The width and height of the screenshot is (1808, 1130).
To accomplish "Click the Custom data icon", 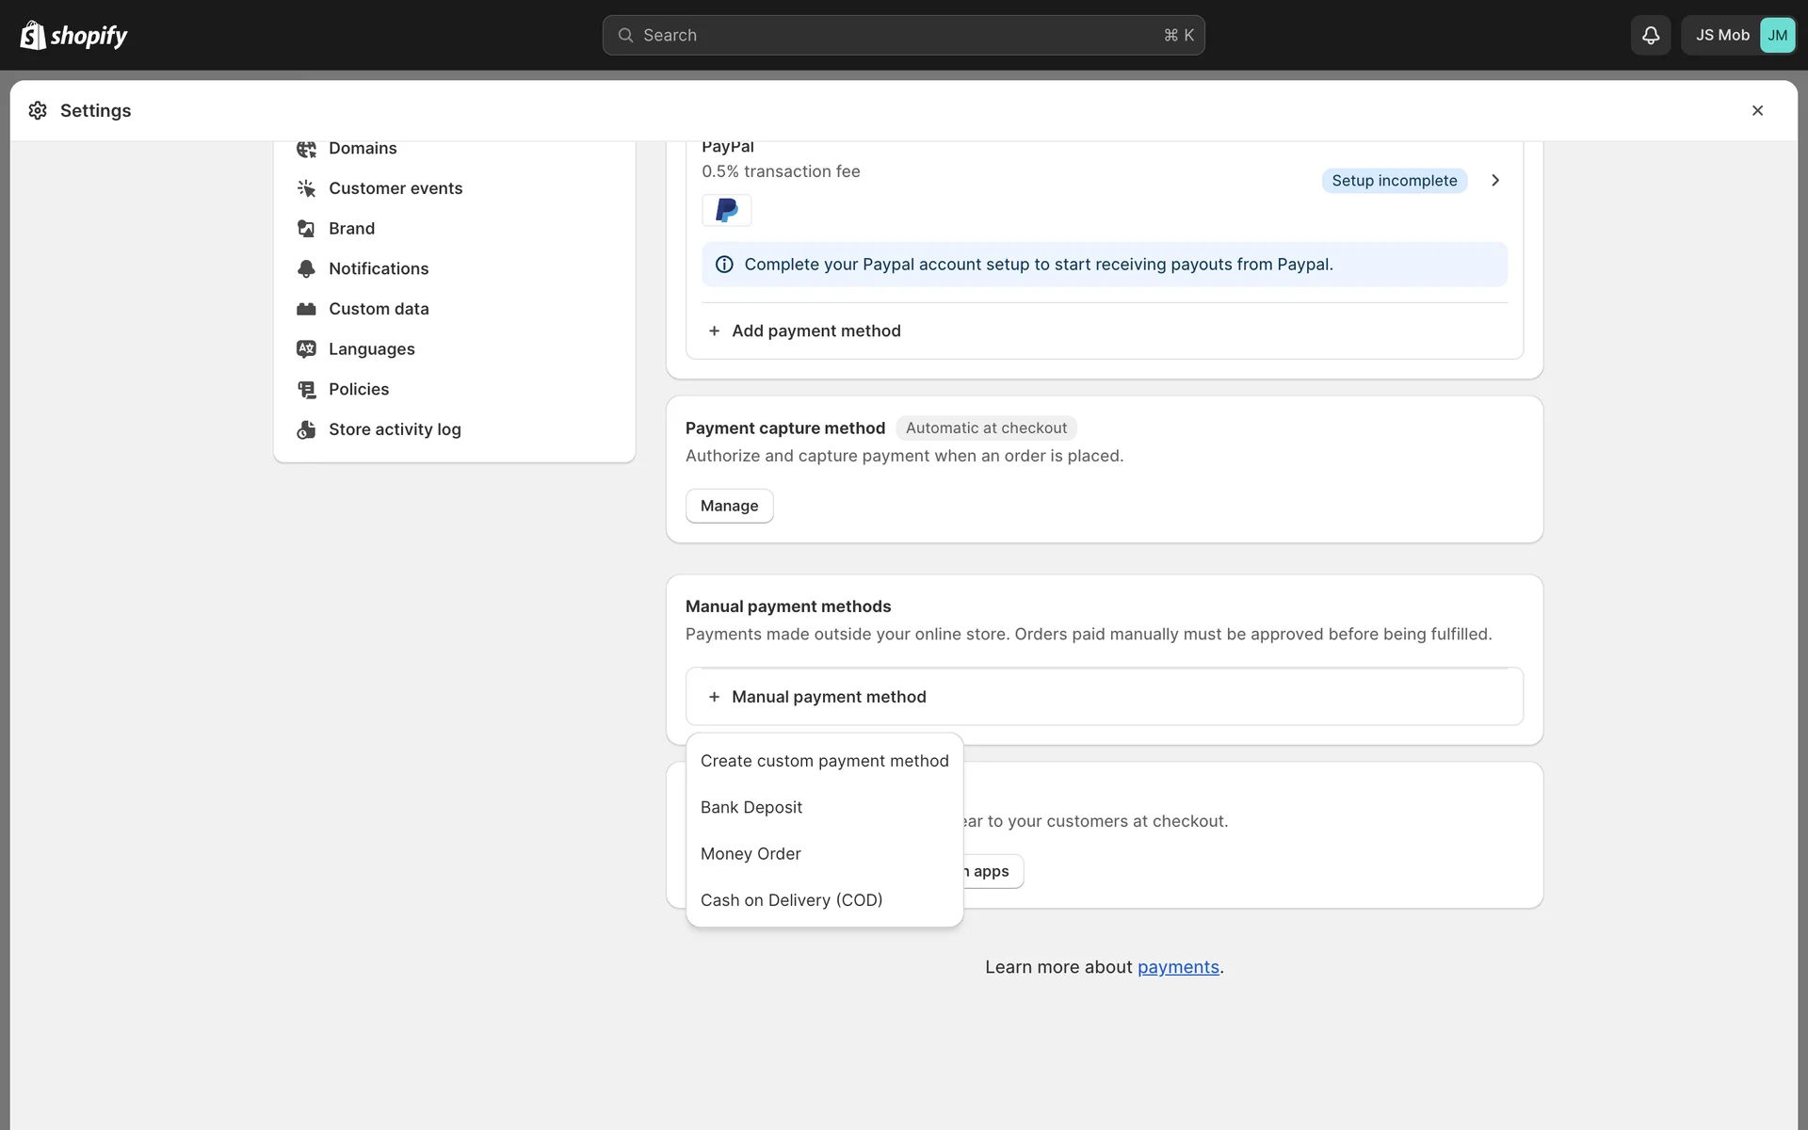I will click(x=306, y=309).
